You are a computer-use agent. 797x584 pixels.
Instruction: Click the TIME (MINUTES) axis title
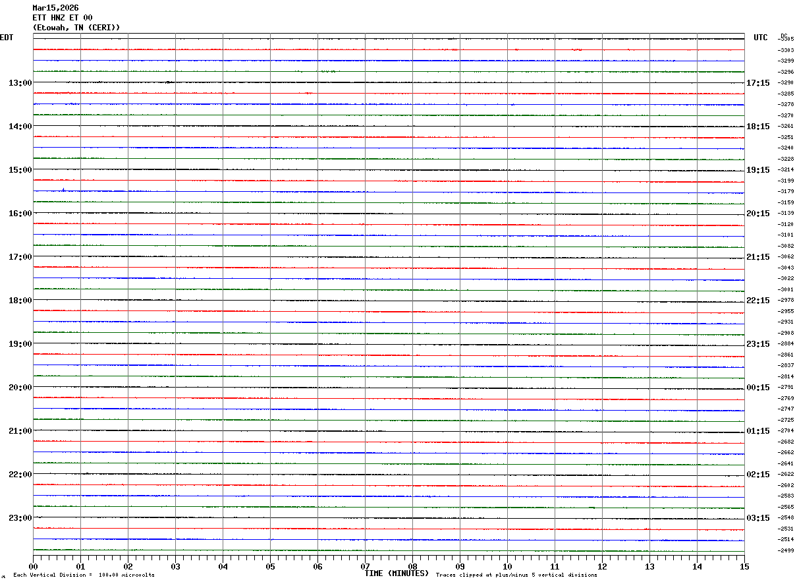[397, 573]
